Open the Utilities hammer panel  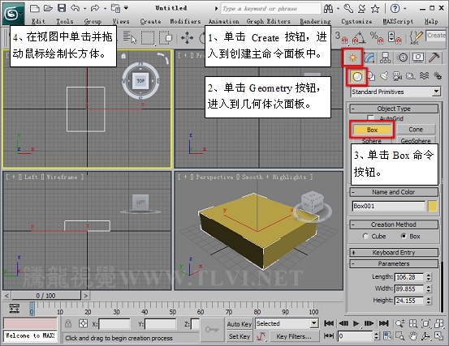[x=434, y=58]
